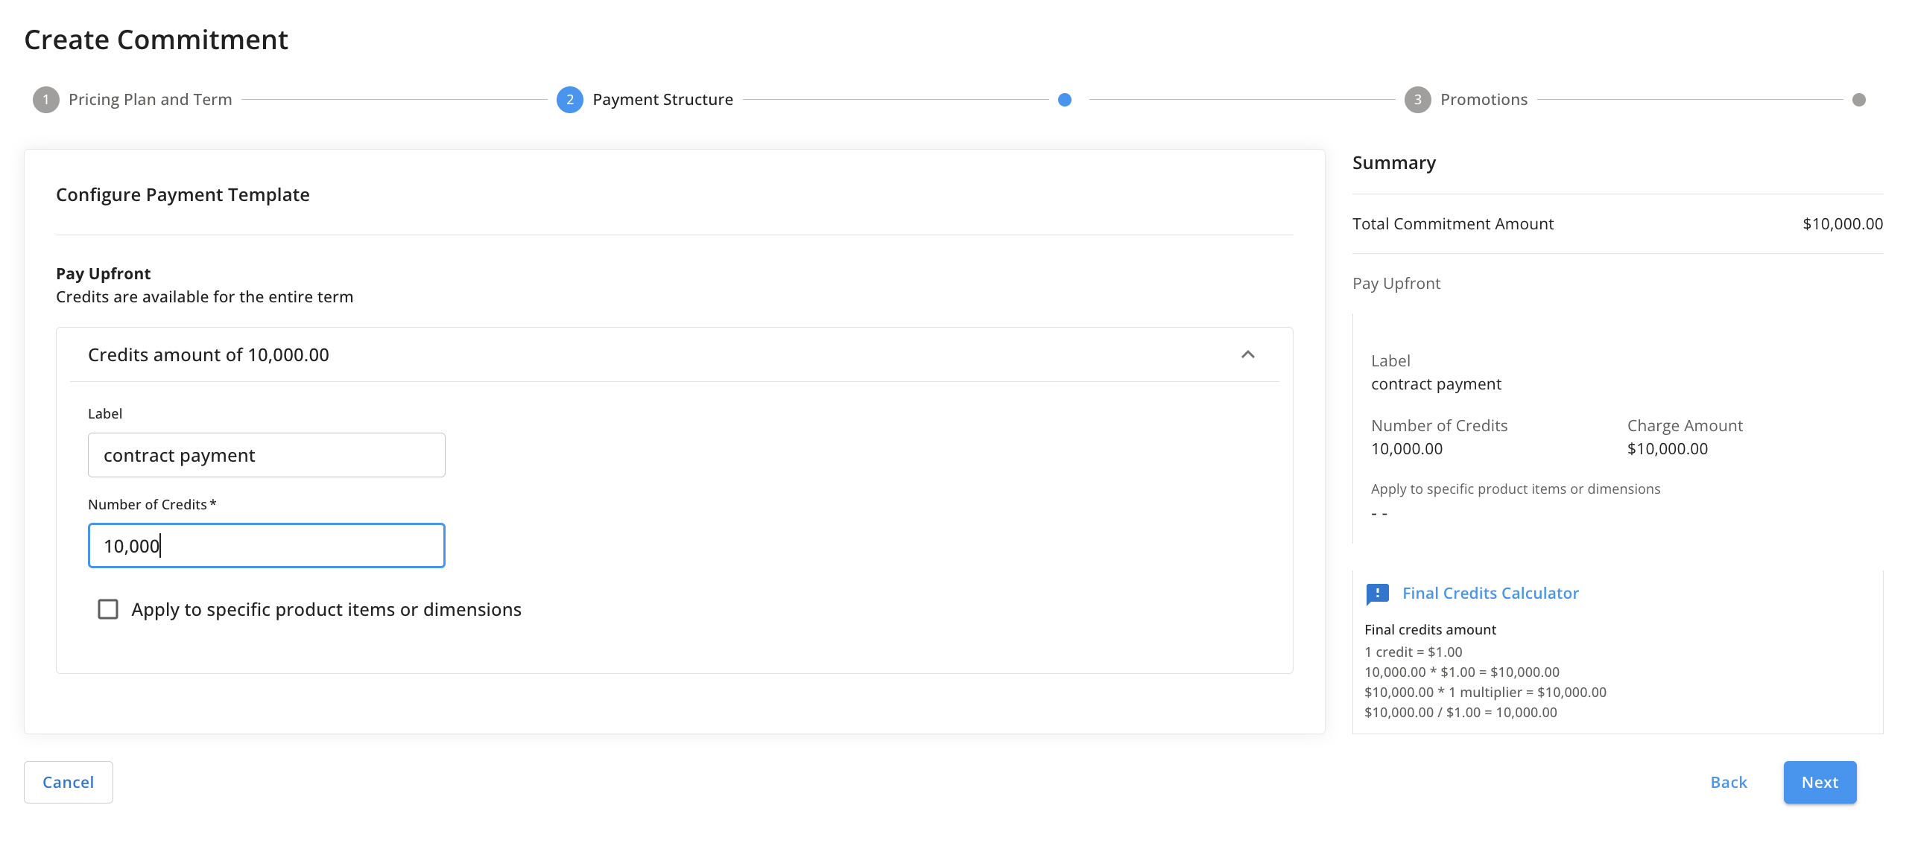
Task: Click the step 1 circle icon
Action: [45, 100]
